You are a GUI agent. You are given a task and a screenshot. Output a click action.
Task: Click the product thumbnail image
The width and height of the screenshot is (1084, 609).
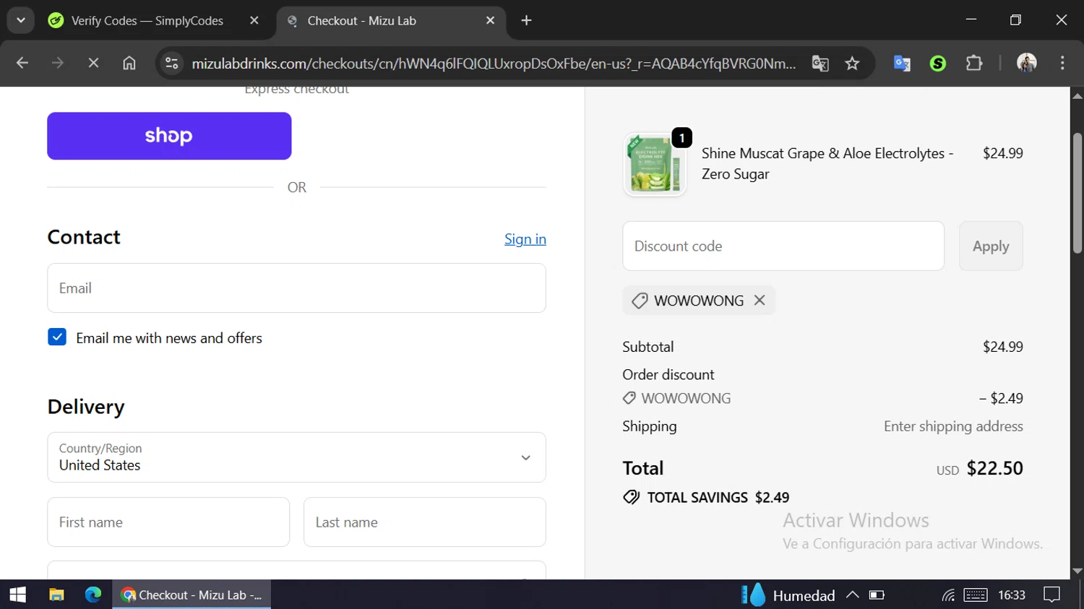[655, 165]
